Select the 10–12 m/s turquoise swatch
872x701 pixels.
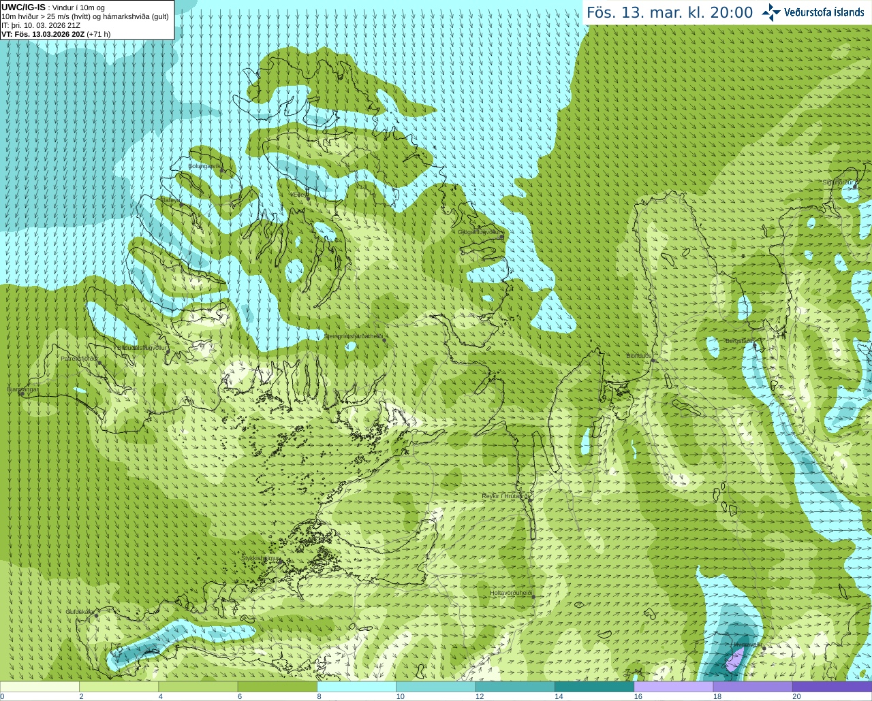435,687
